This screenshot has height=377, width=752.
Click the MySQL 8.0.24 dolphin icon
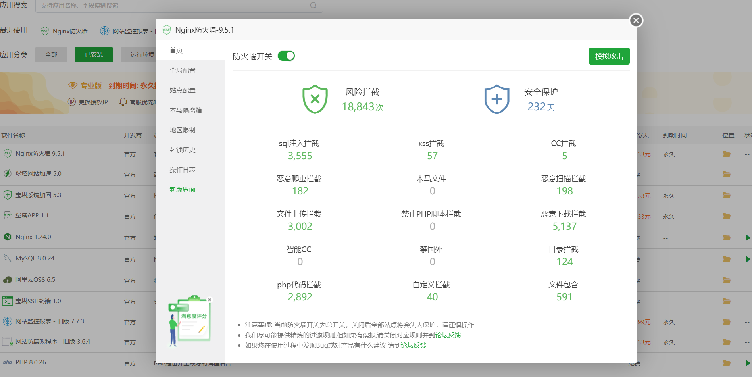pyautogui.click(x=8, y=258)
